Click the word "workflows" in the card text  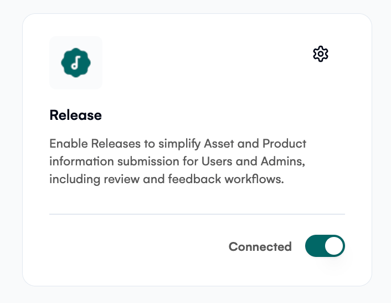point(254,179)
